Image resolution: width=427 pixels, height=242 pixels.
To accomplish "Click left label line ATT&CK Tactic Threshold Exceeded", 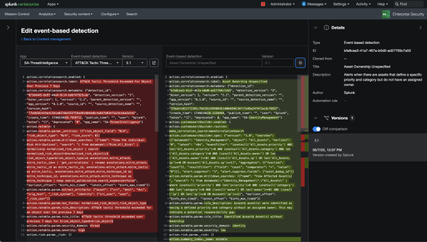I will coord(89,84).
